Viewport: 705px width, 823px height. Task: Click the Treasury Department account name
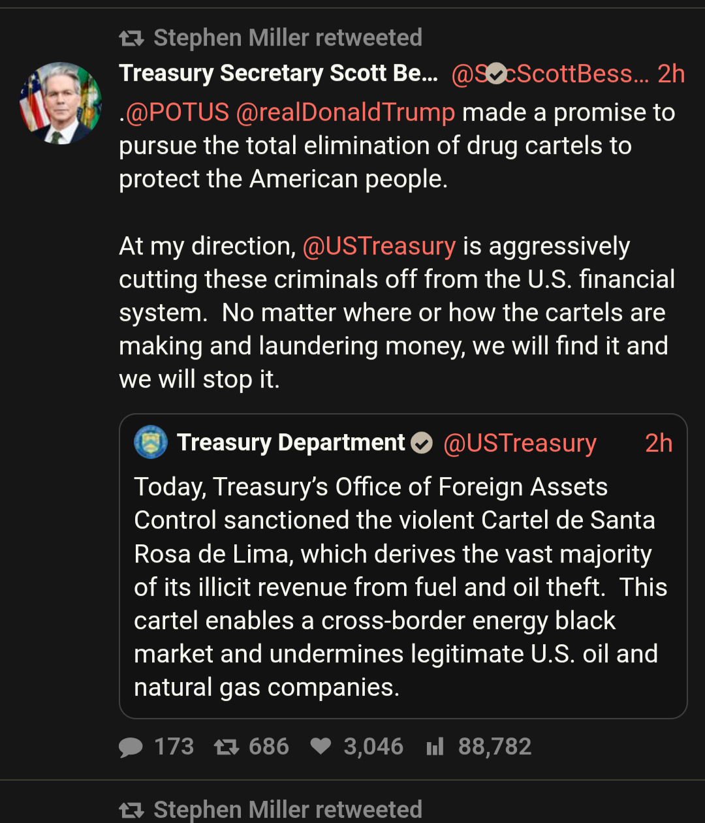pyautogui.click(x=291, y=443)
